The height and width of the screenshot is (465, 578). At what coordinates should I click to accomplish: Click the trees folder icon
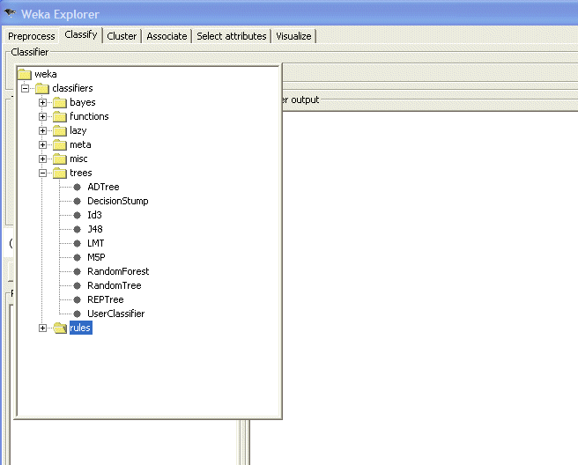59,173
